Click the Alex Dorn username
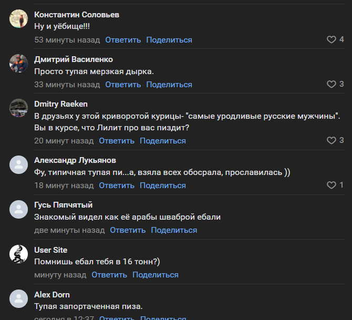Screen dimensions: 352x320 pyautogui.click(x=52, y=295)
